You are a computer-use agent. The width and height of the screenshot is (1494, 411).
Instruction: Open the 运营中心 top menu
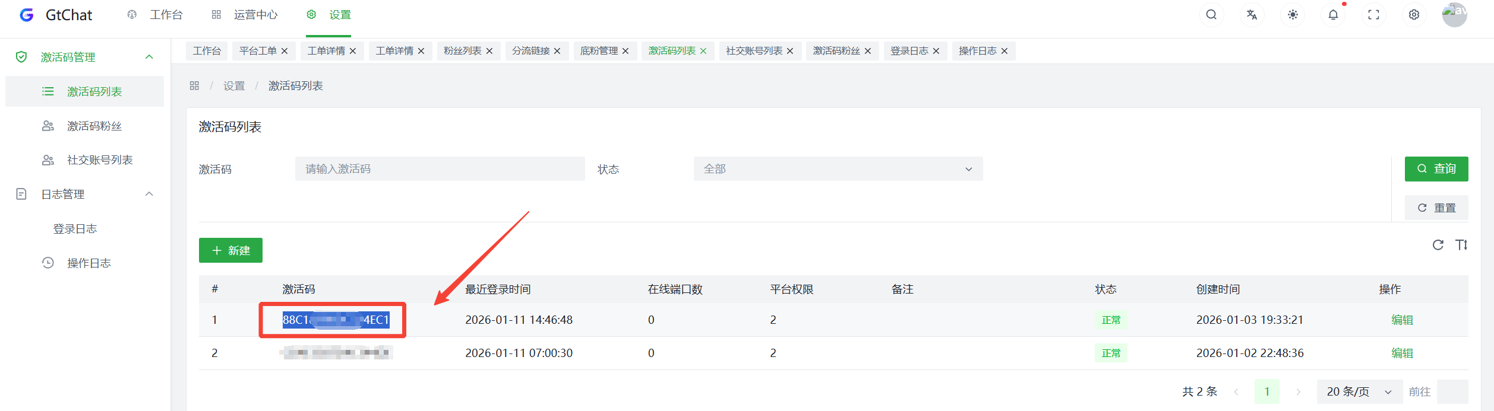(x=255, y=15)
